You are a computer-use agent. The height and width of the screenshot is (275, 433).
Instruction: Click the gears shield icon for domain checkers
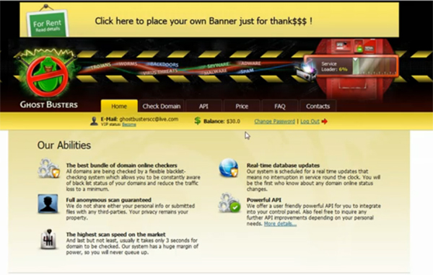click(48, 168)
